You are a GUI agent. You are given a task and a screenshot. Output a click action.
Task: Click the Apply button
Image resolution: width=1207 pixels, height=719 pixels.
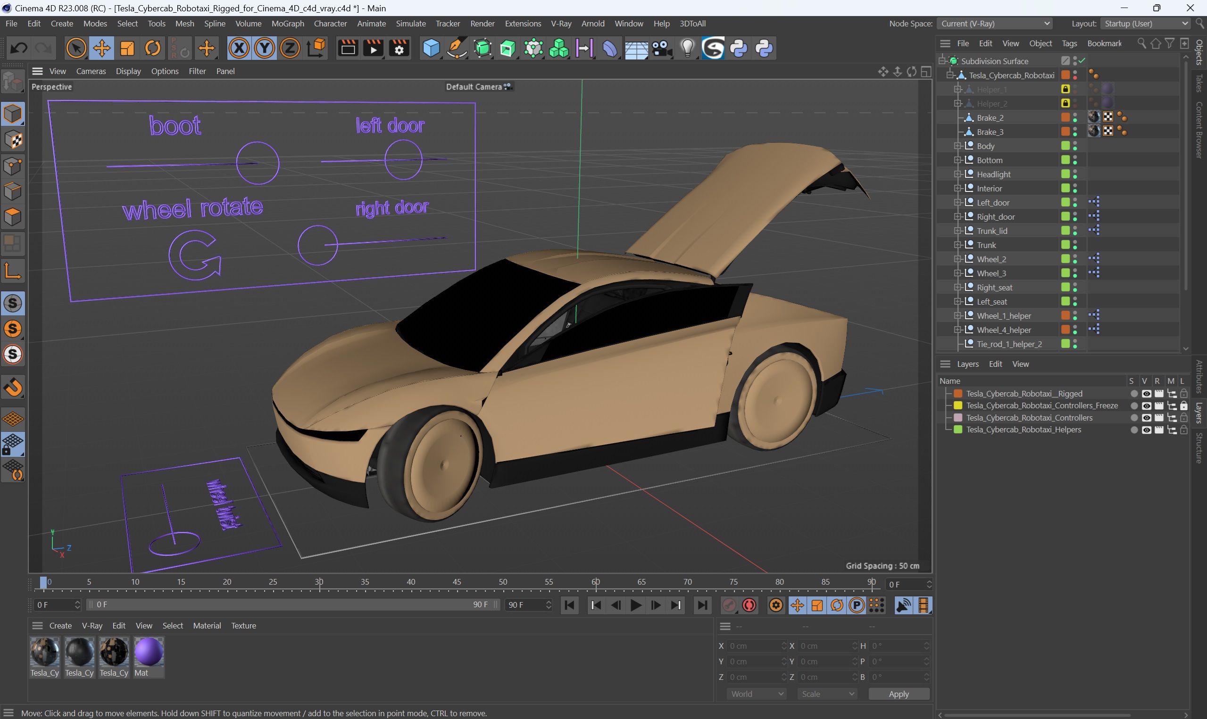coord(899,694)
